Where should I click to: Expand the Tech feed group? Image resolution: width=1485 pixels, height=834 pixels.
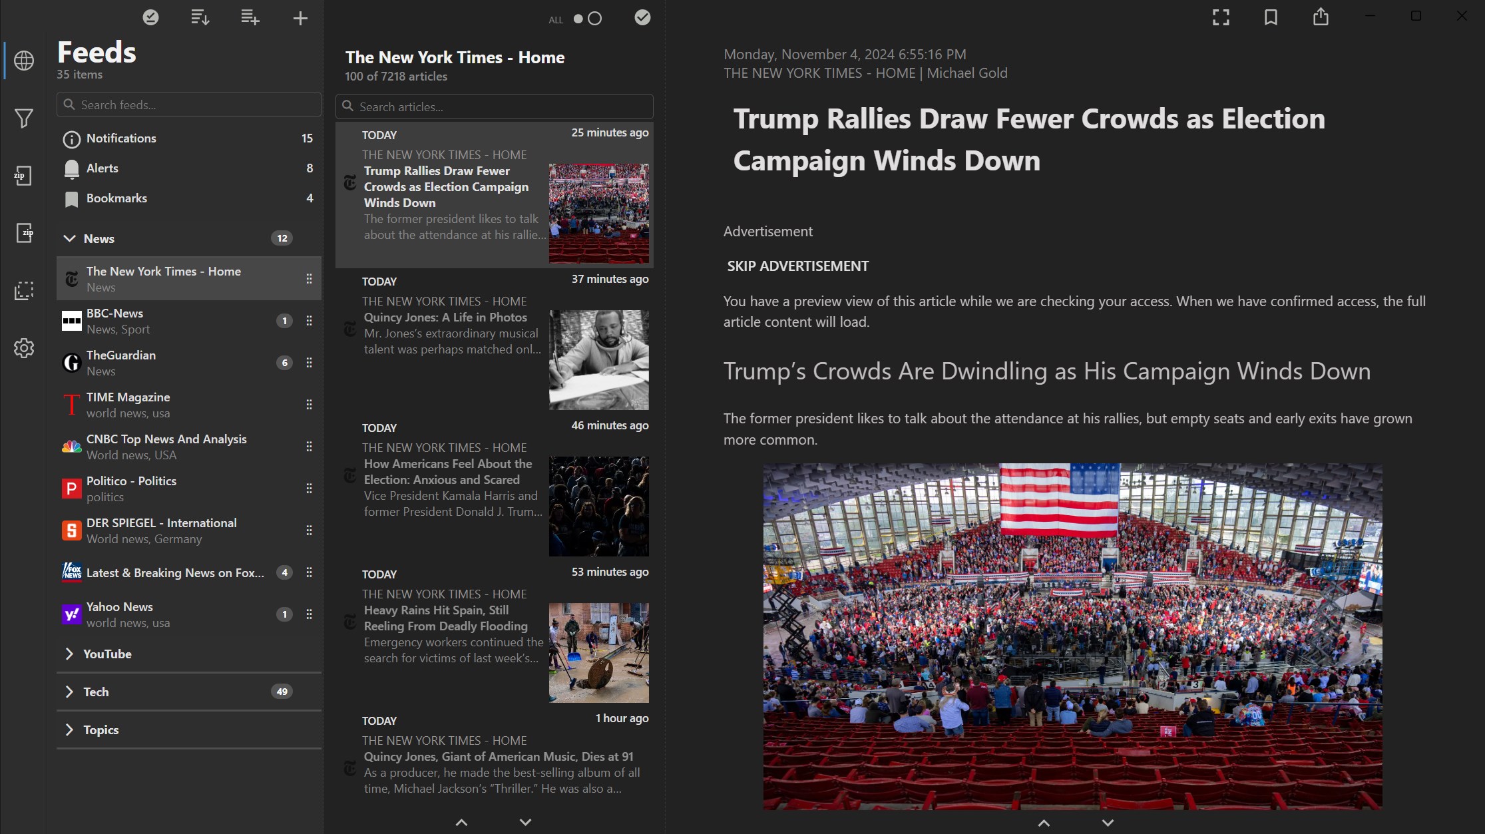tap(69, 692)
